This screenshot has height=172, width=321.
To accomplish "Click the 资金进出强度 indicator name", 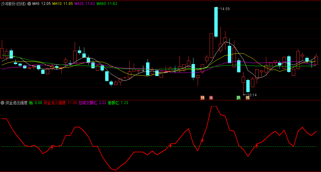I will tap(16, 103).
